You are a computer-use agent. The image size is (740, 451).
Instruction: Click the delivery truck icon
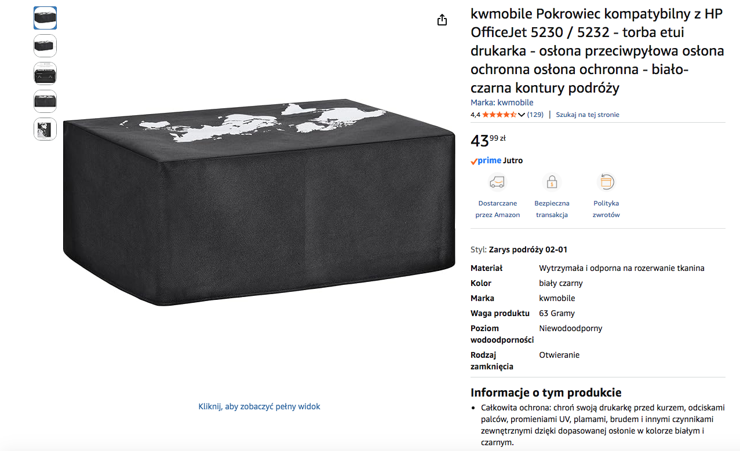(497, 182)
